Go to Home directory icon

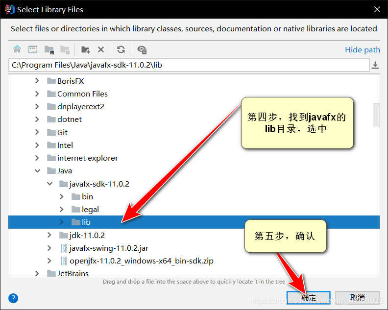tap(17, 49)
